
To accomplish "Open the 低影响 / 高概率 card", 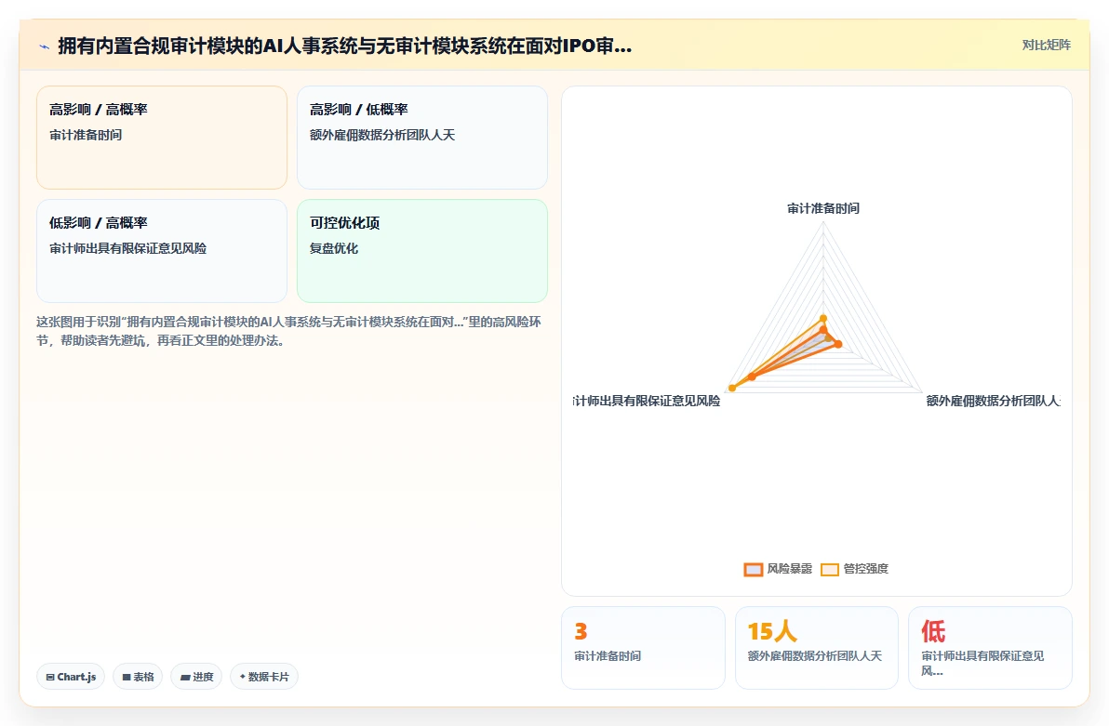I will click(162, 251).
